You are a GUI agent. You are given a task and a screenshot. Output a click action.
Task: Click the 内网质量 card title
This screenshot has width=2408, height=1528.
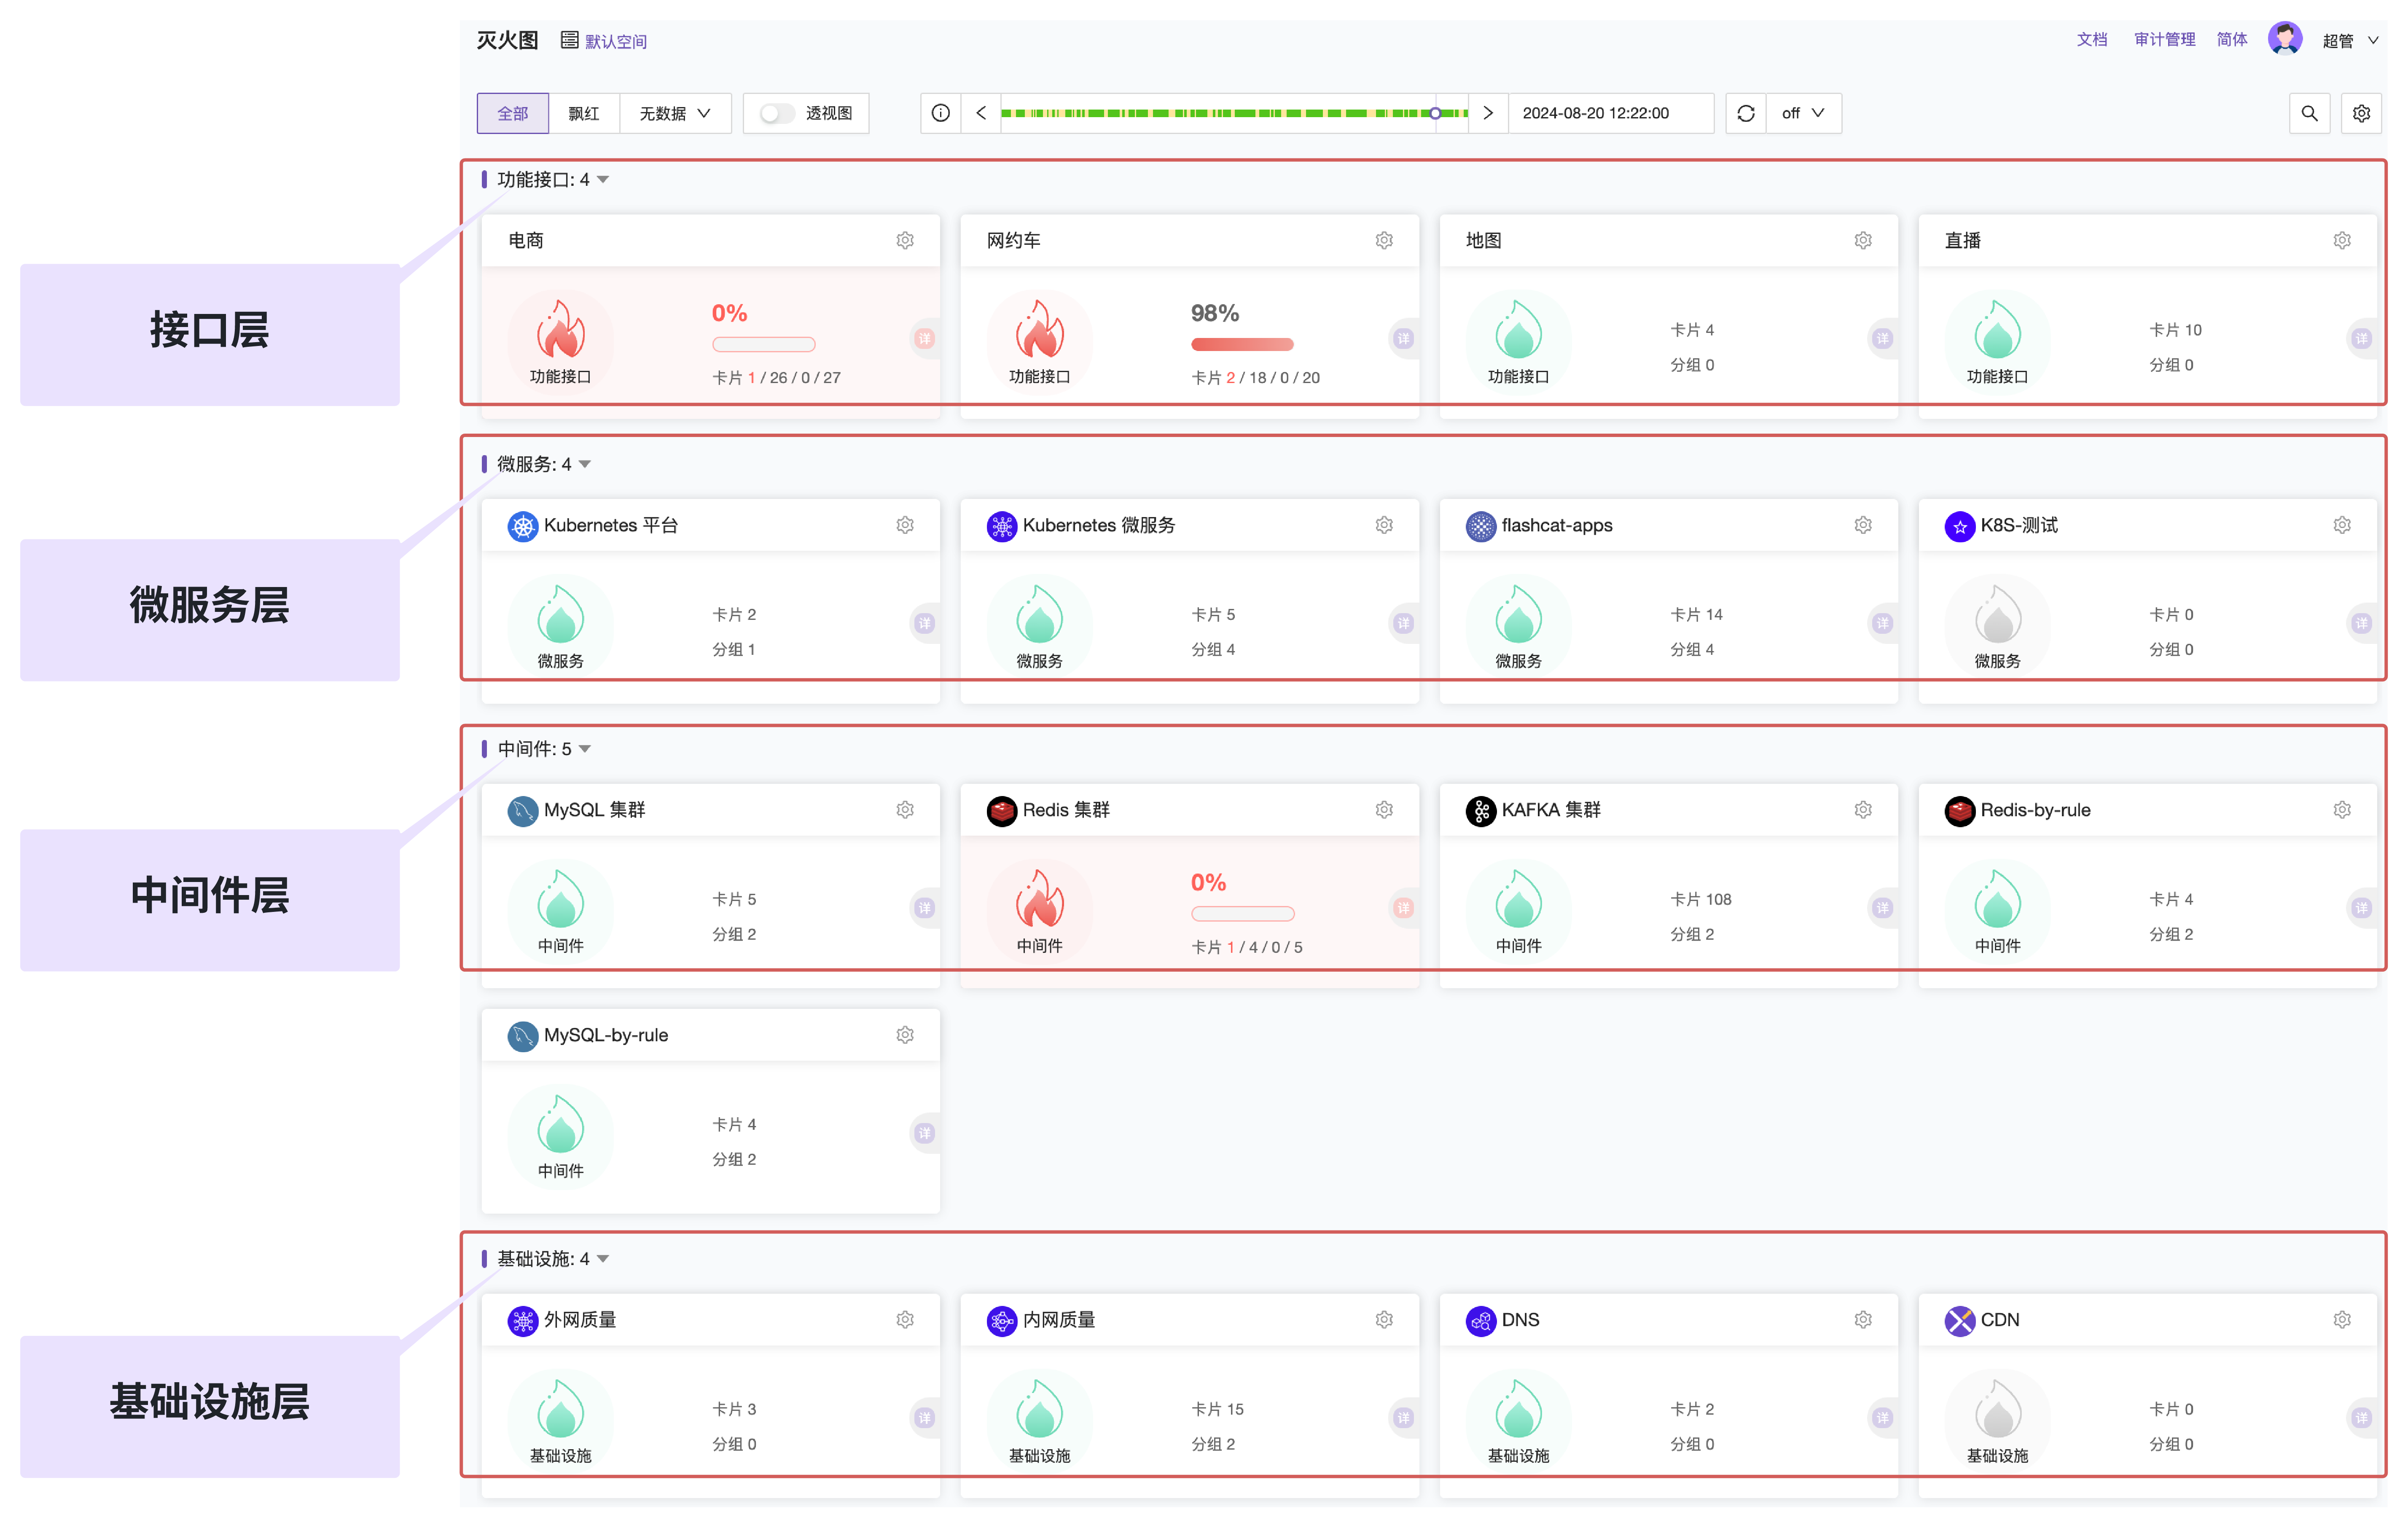1059,1320
